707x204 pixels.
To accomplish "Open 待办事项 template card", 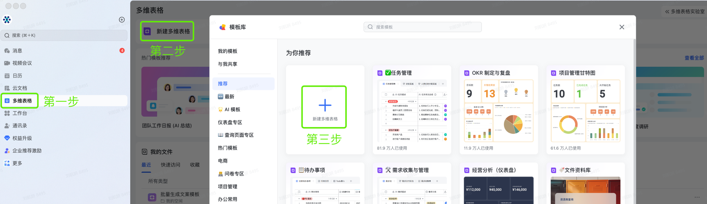I will [325, 183].
